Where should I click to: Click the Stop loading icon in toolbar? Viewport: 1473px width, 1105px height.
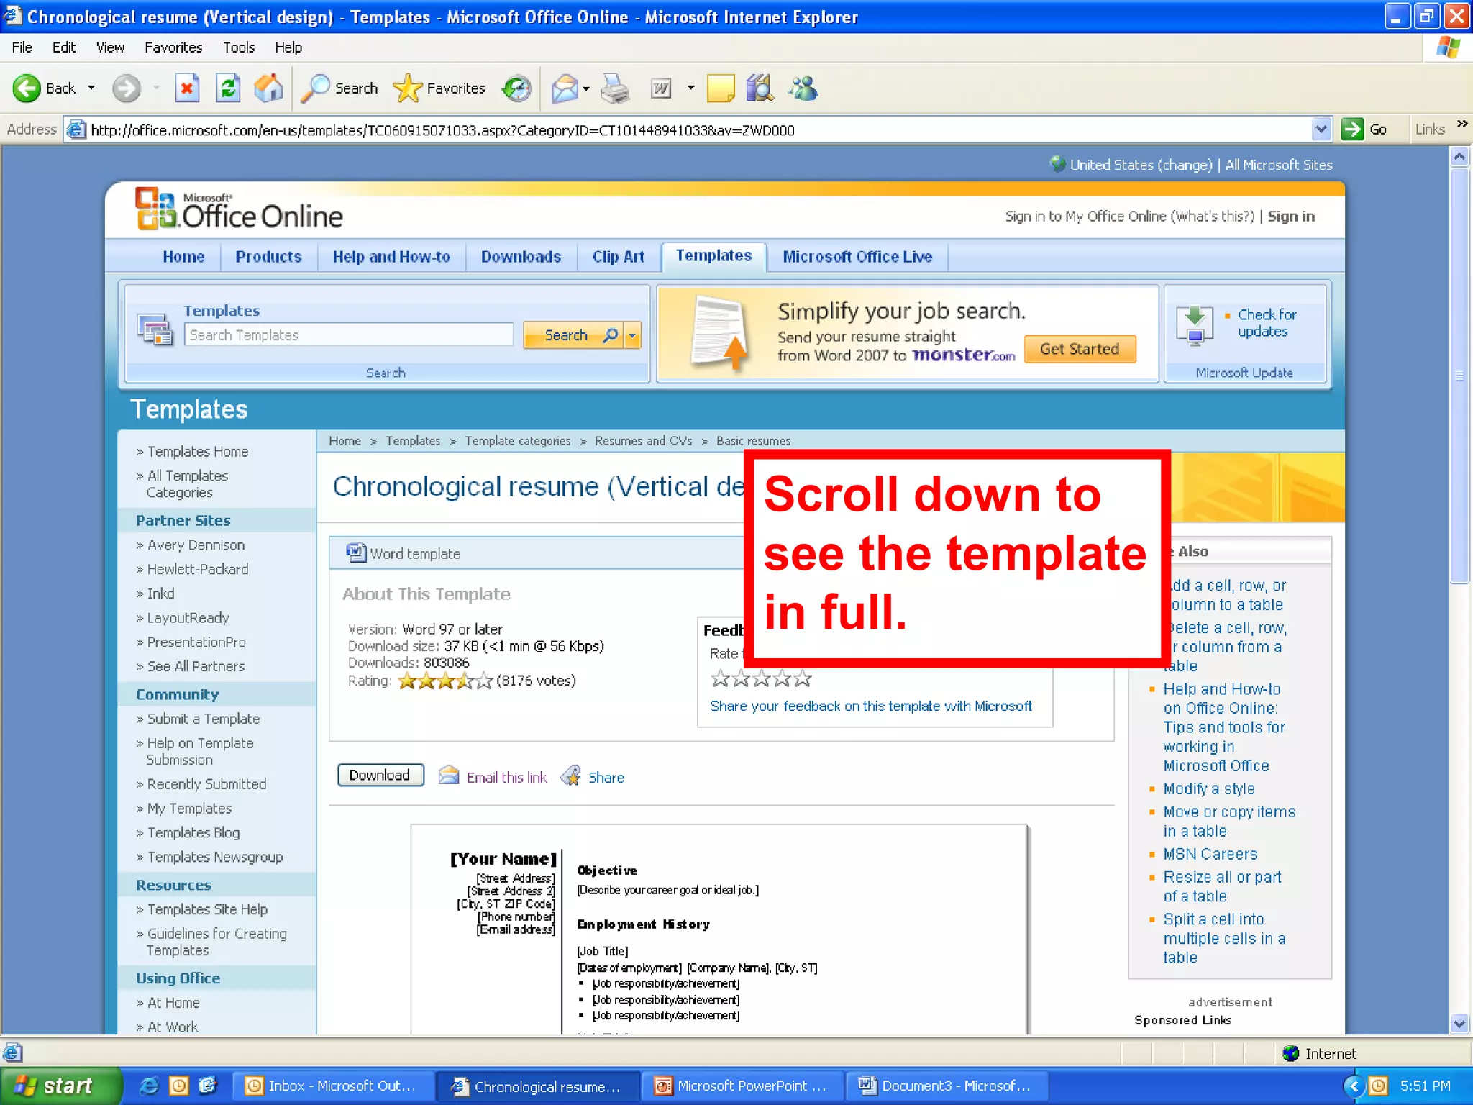187,88
